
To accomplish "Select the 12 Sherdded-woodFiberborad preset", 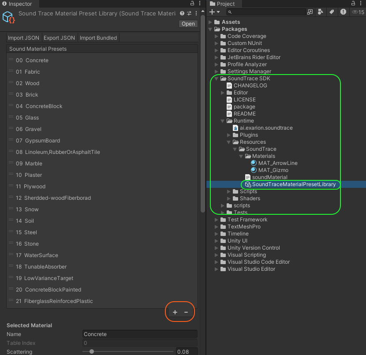I will pyautogui.click(x=102, y=198).
